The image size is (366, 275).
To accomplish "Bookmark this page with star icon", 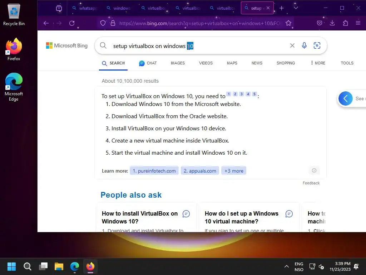I will pos(288,23).
